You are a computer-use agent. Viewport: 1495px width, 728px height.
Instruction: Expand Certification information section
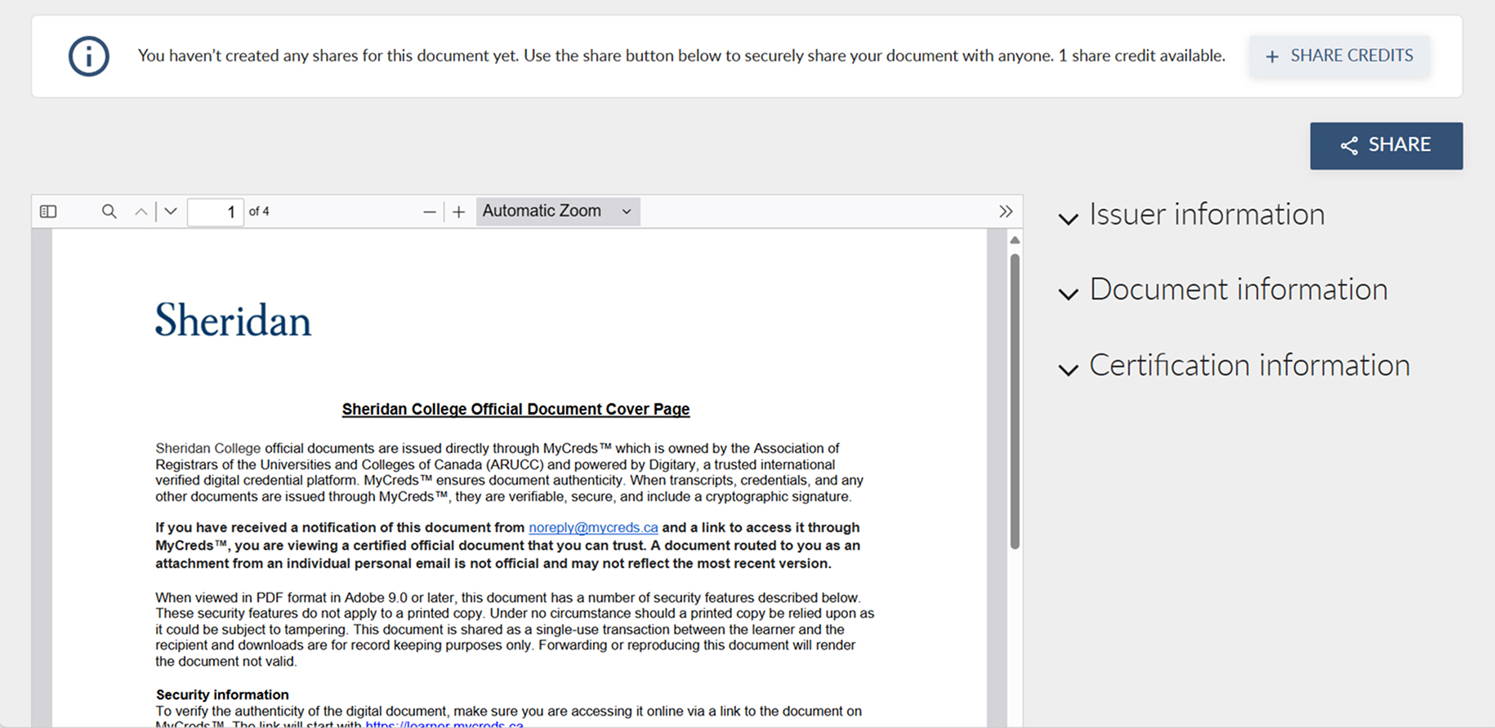pos(1234,366)
